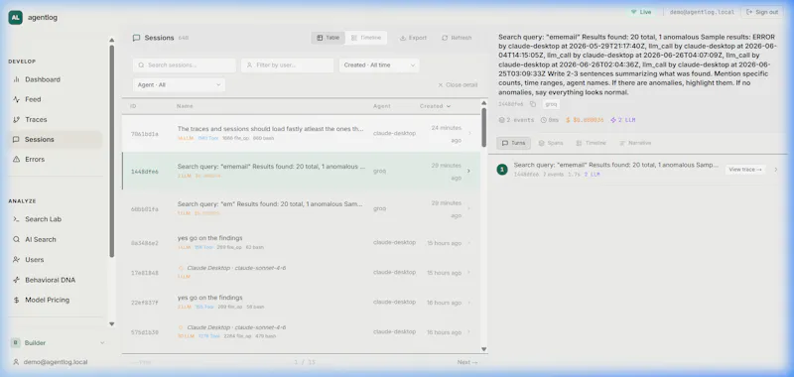
Task: Expand row 0a3484e2 chevron
Action: [468, 243]
